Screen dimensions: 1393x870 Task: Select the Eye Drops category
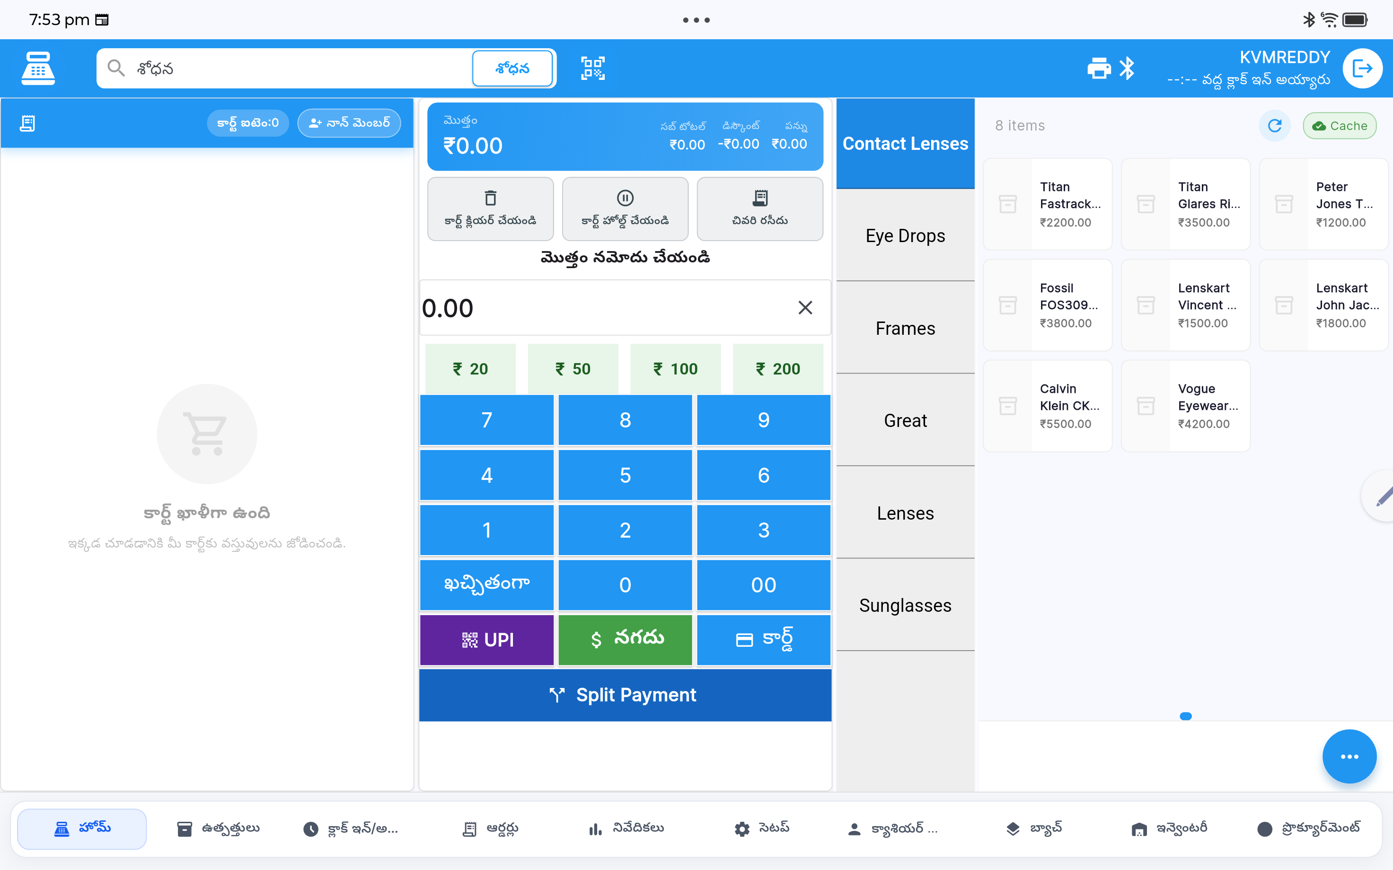(x=905, y=235)
